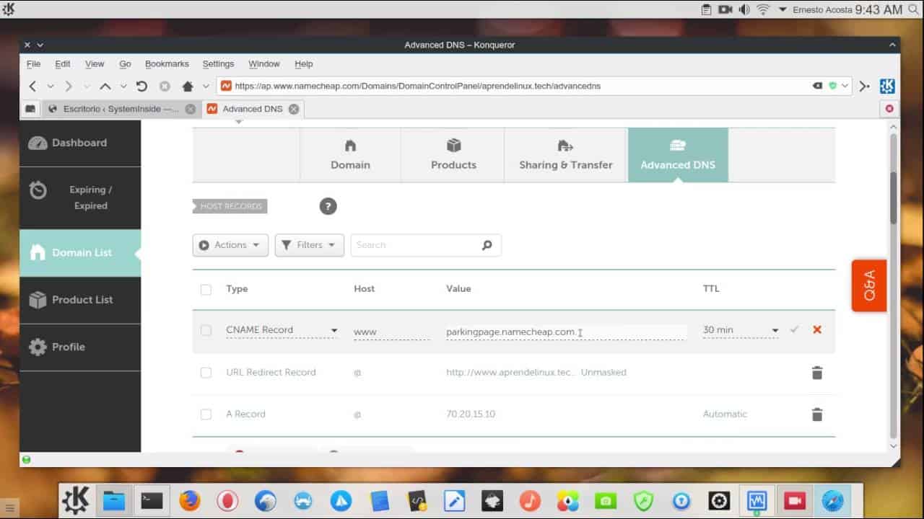Open the Actions dropdown

tap(230, 245)
